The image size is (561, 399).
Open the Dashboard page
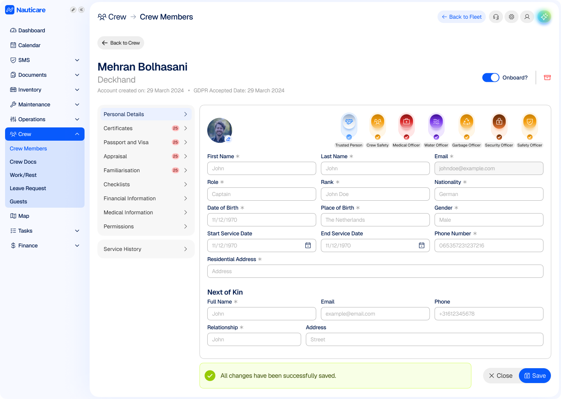28,30
